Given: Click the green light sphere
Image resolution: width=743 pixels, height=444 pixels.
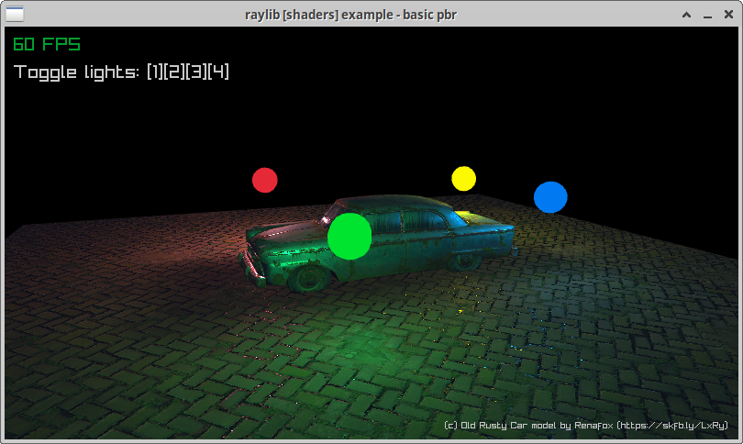Looking at the screenshot, I should click(349, 237).
